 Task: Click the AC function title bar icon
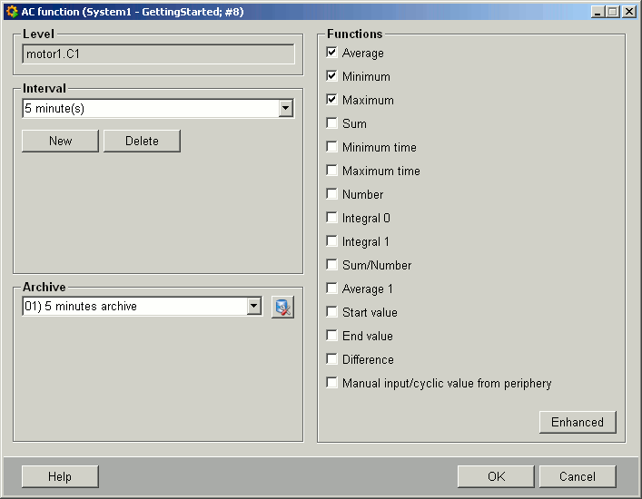(12, 12)
